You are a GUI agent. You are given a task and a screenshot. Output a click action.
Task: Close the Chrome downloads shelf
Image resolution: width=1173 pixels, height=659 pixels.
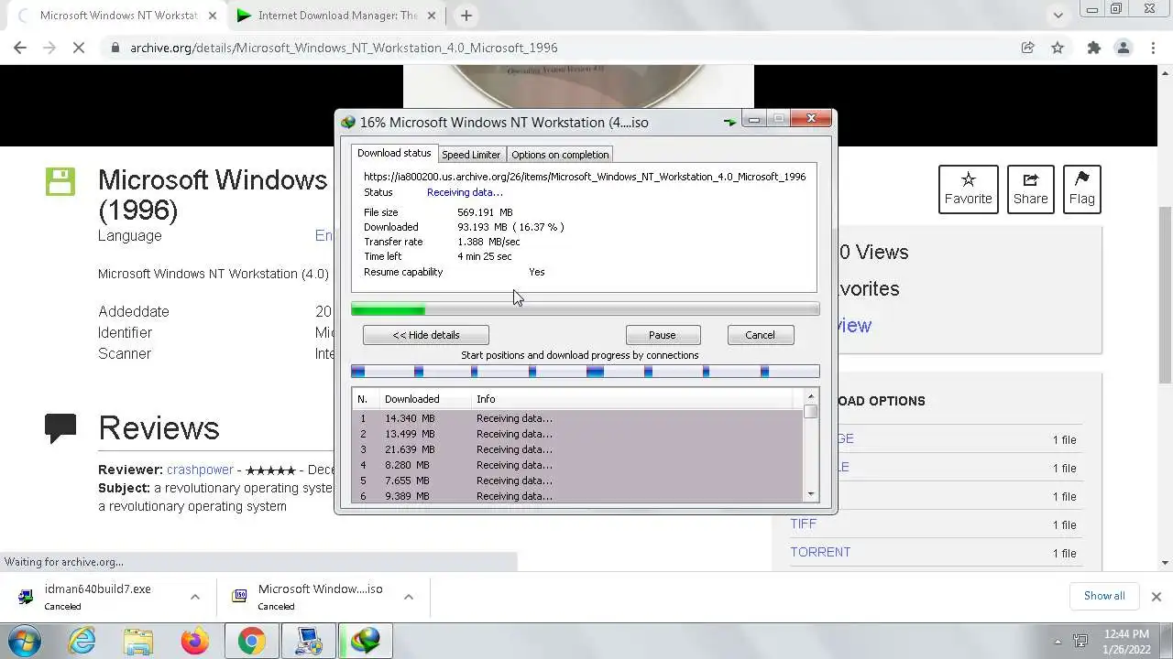[x=1156, y=596]
